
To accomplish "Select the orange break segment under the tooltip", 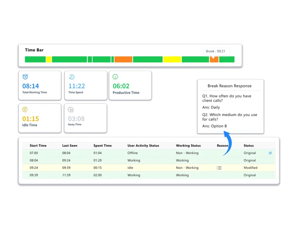I will point(214,60).
